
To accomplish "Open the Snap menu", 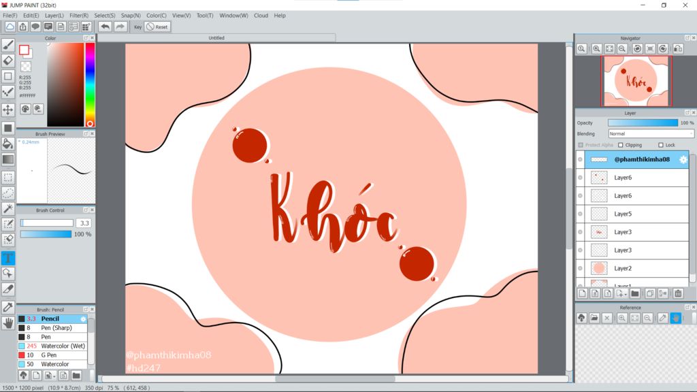I will click(x=131, y=15).
